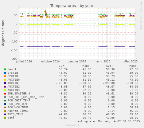Click the 'Max:' column header
The image size is (144, 128).
(133, 66)
